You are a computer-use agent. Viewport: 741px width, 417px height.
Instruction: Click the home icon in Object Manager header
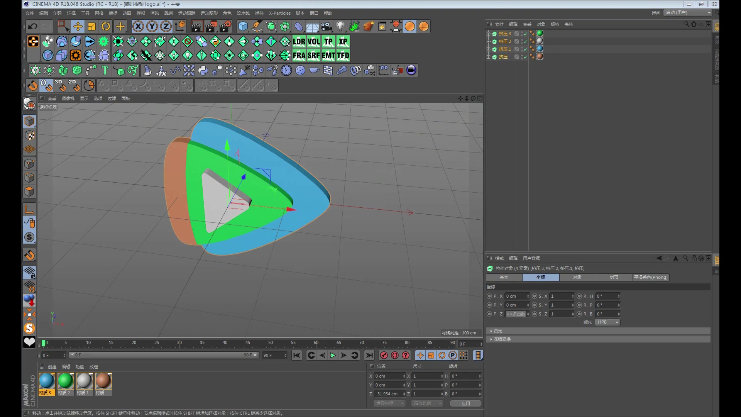click(694, 24)
